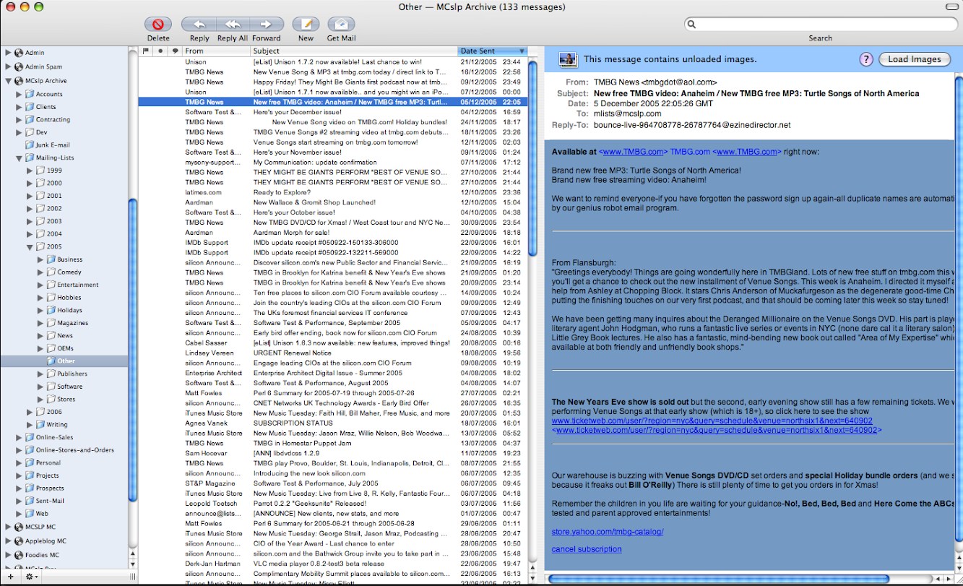
Task: Click the Reply arrow icon
Action: [199, 25]
